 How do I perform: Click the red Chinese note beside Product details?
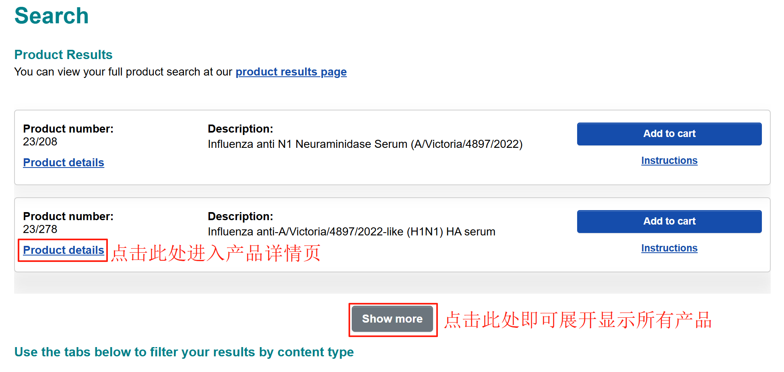point(216,253)
